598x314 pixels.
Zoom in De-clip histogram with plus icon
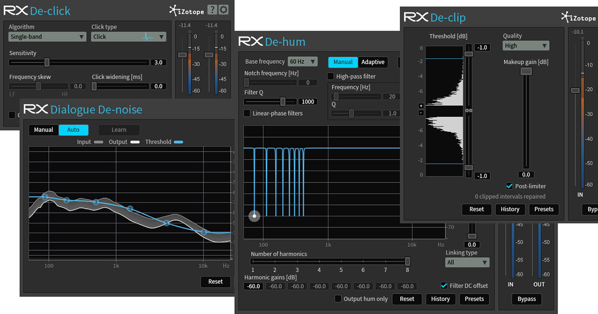tap(421, 106)
